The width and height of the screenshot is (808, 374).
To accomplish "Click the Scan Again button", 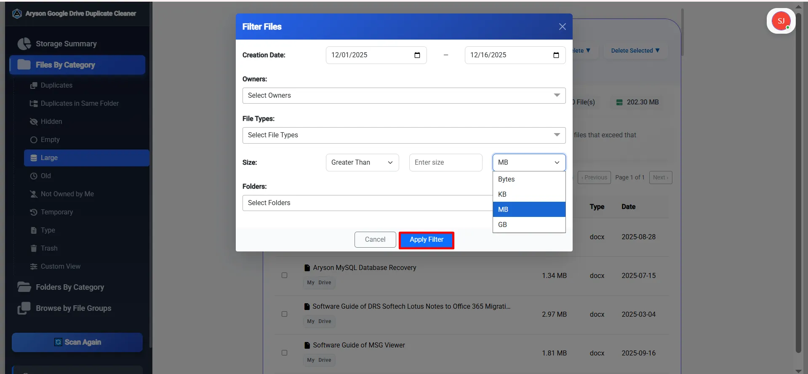I will [77, 342].
